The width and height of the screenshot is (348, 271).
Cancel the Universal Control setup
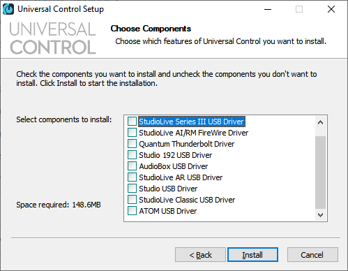[312, 255]
